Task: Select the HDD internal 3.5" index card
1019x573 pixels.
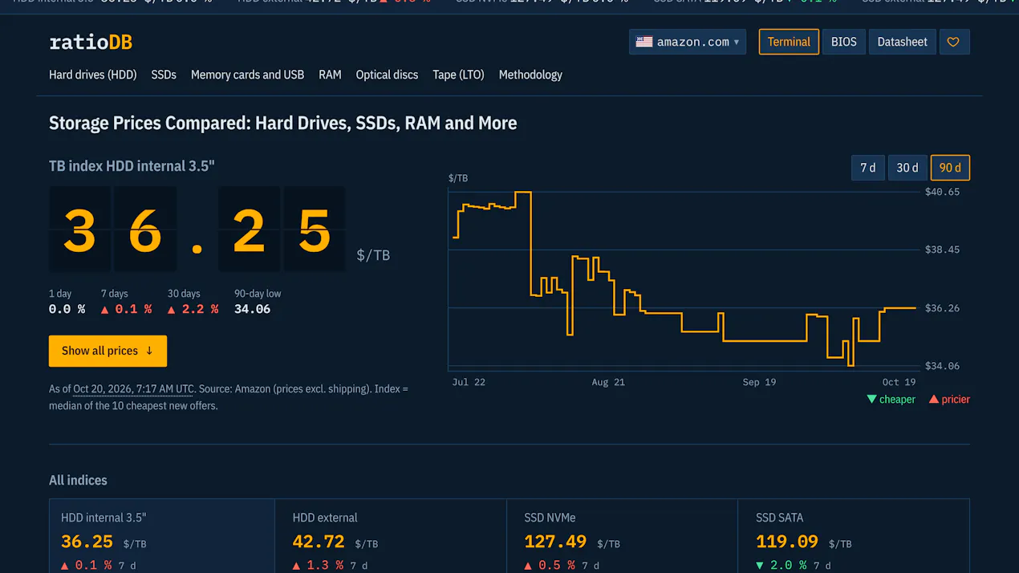Action: [x=162, y=536]
